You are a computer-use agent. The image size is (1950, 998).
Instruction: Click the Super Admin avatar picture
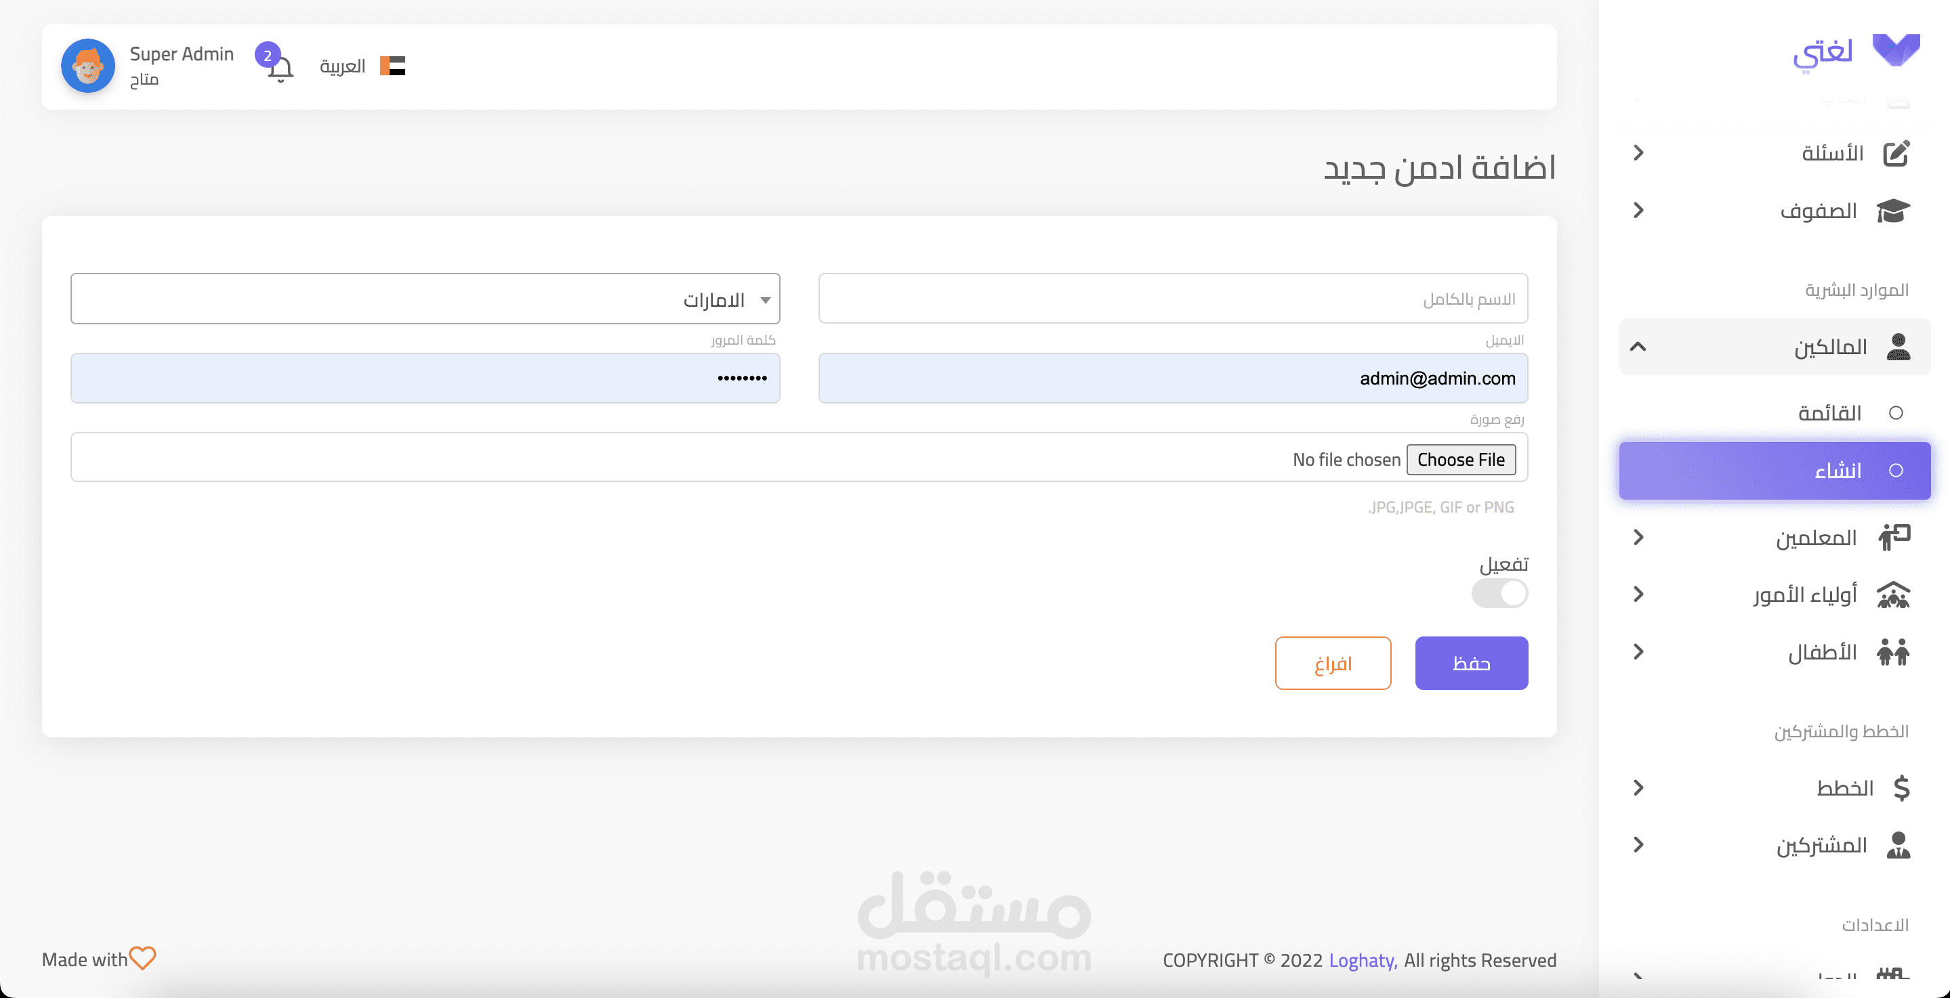(88, 66)
